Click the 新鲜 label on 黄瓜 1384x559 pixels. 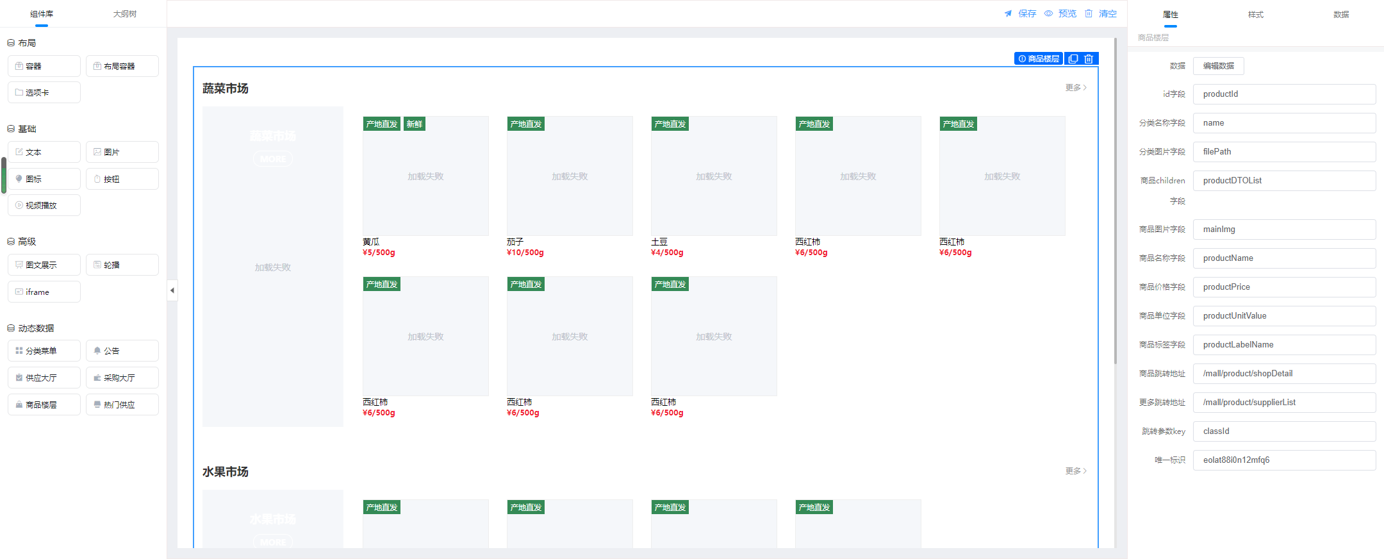click(415, 124)
